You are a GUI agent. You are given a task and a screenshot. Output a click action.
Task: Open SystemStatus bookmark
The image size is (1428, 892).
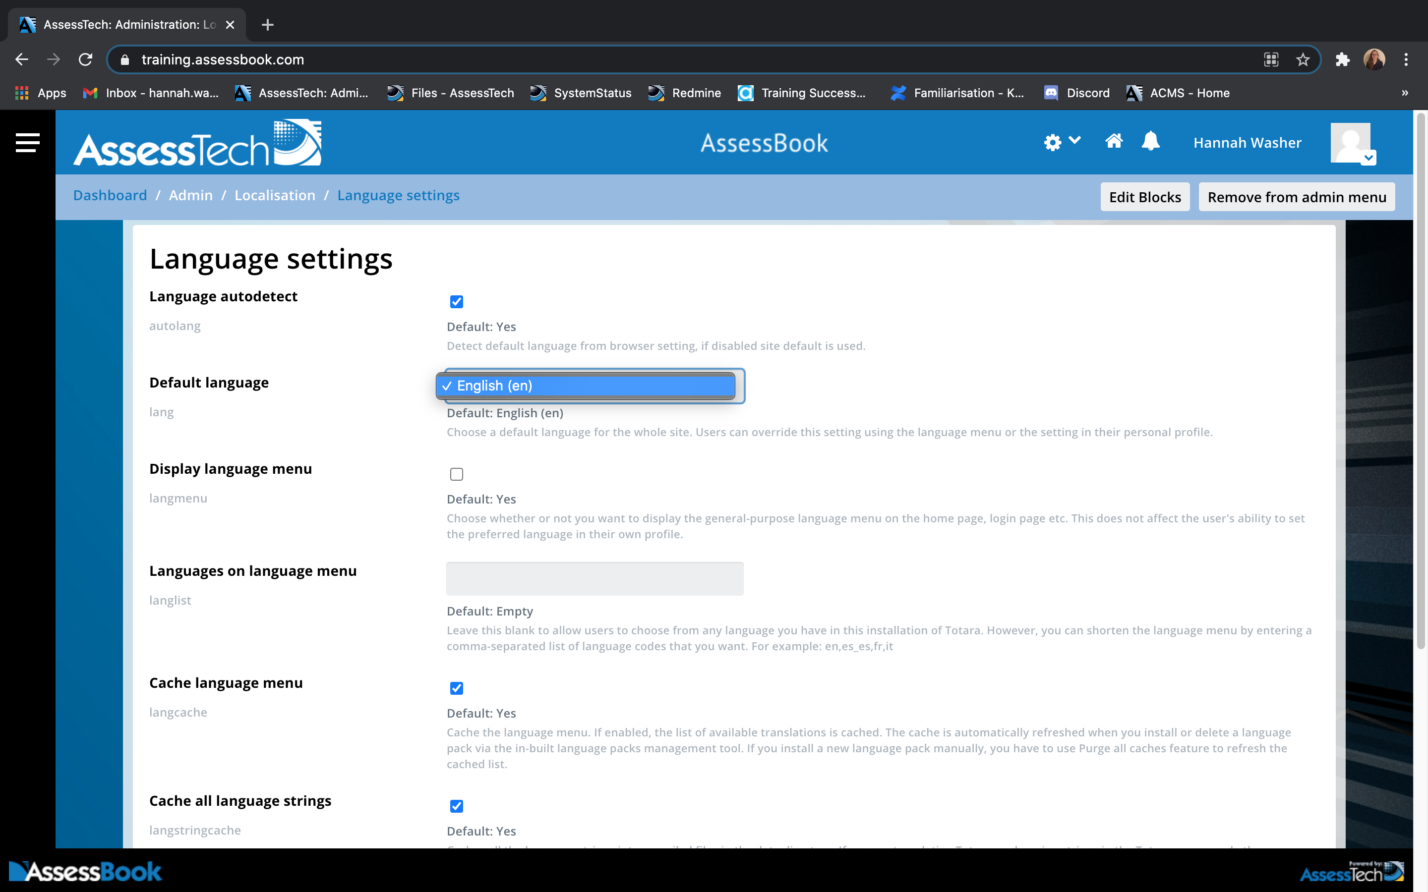(x=581, y=93)
